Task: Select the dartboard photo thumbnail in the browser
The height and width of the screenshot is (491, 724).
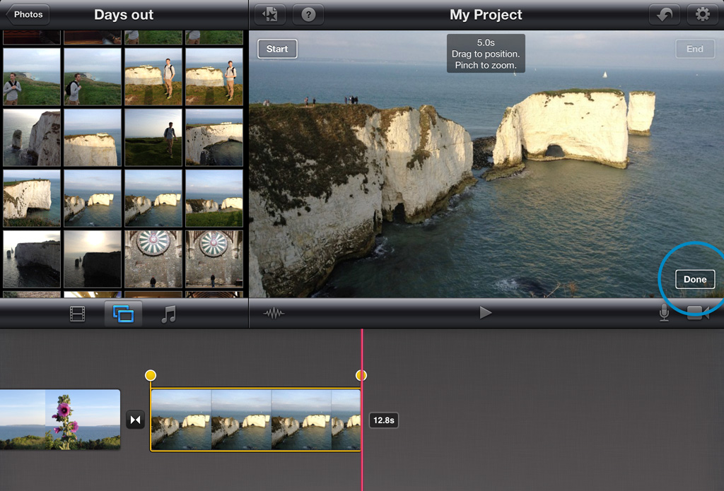Action: (153, 259)
